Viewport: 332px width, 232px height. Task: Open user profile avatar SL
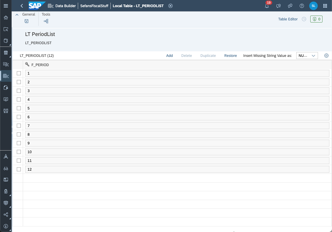313,6
